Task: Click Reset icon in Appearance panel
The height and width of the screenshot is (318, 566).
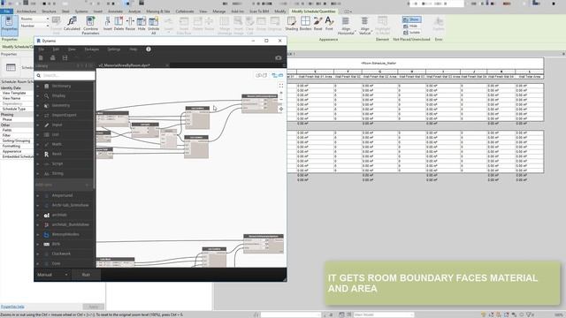Action: 317,24
